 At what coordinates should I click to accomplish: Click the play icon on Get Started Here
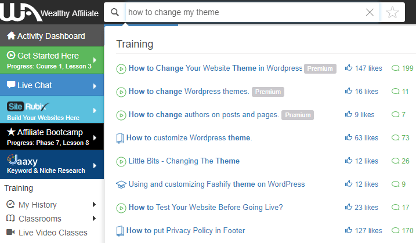pos(11,56)
